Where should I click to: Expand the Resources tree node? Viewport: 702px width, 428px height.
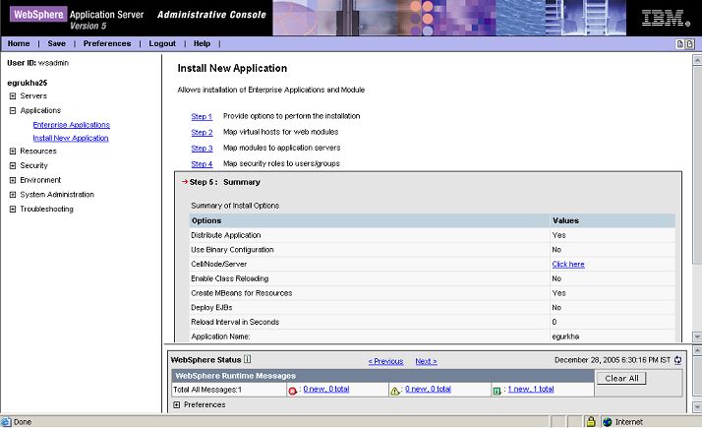pos(13,152)
